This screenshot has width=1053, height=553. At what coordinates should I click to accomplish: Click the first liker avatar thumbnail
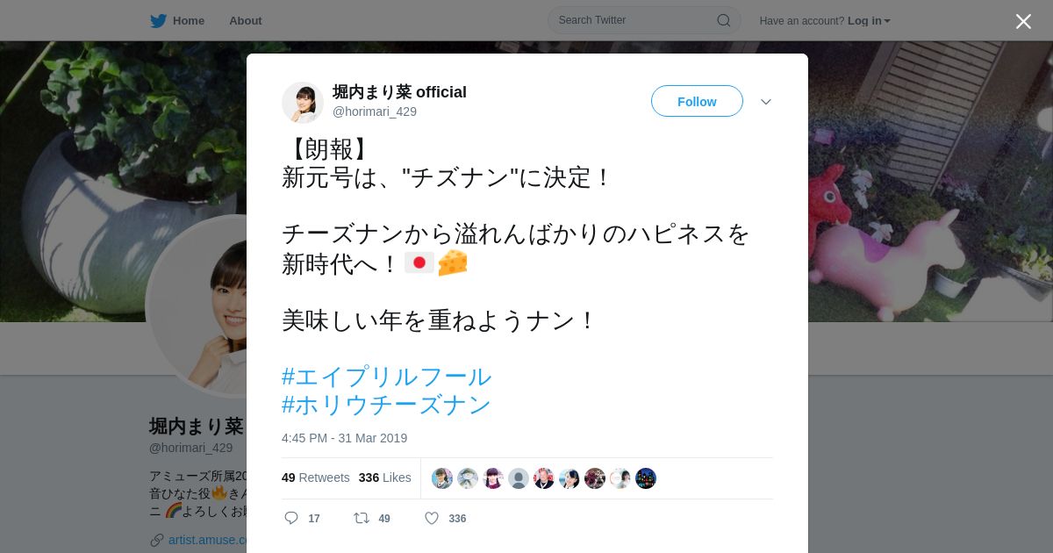tap(442, 478)
